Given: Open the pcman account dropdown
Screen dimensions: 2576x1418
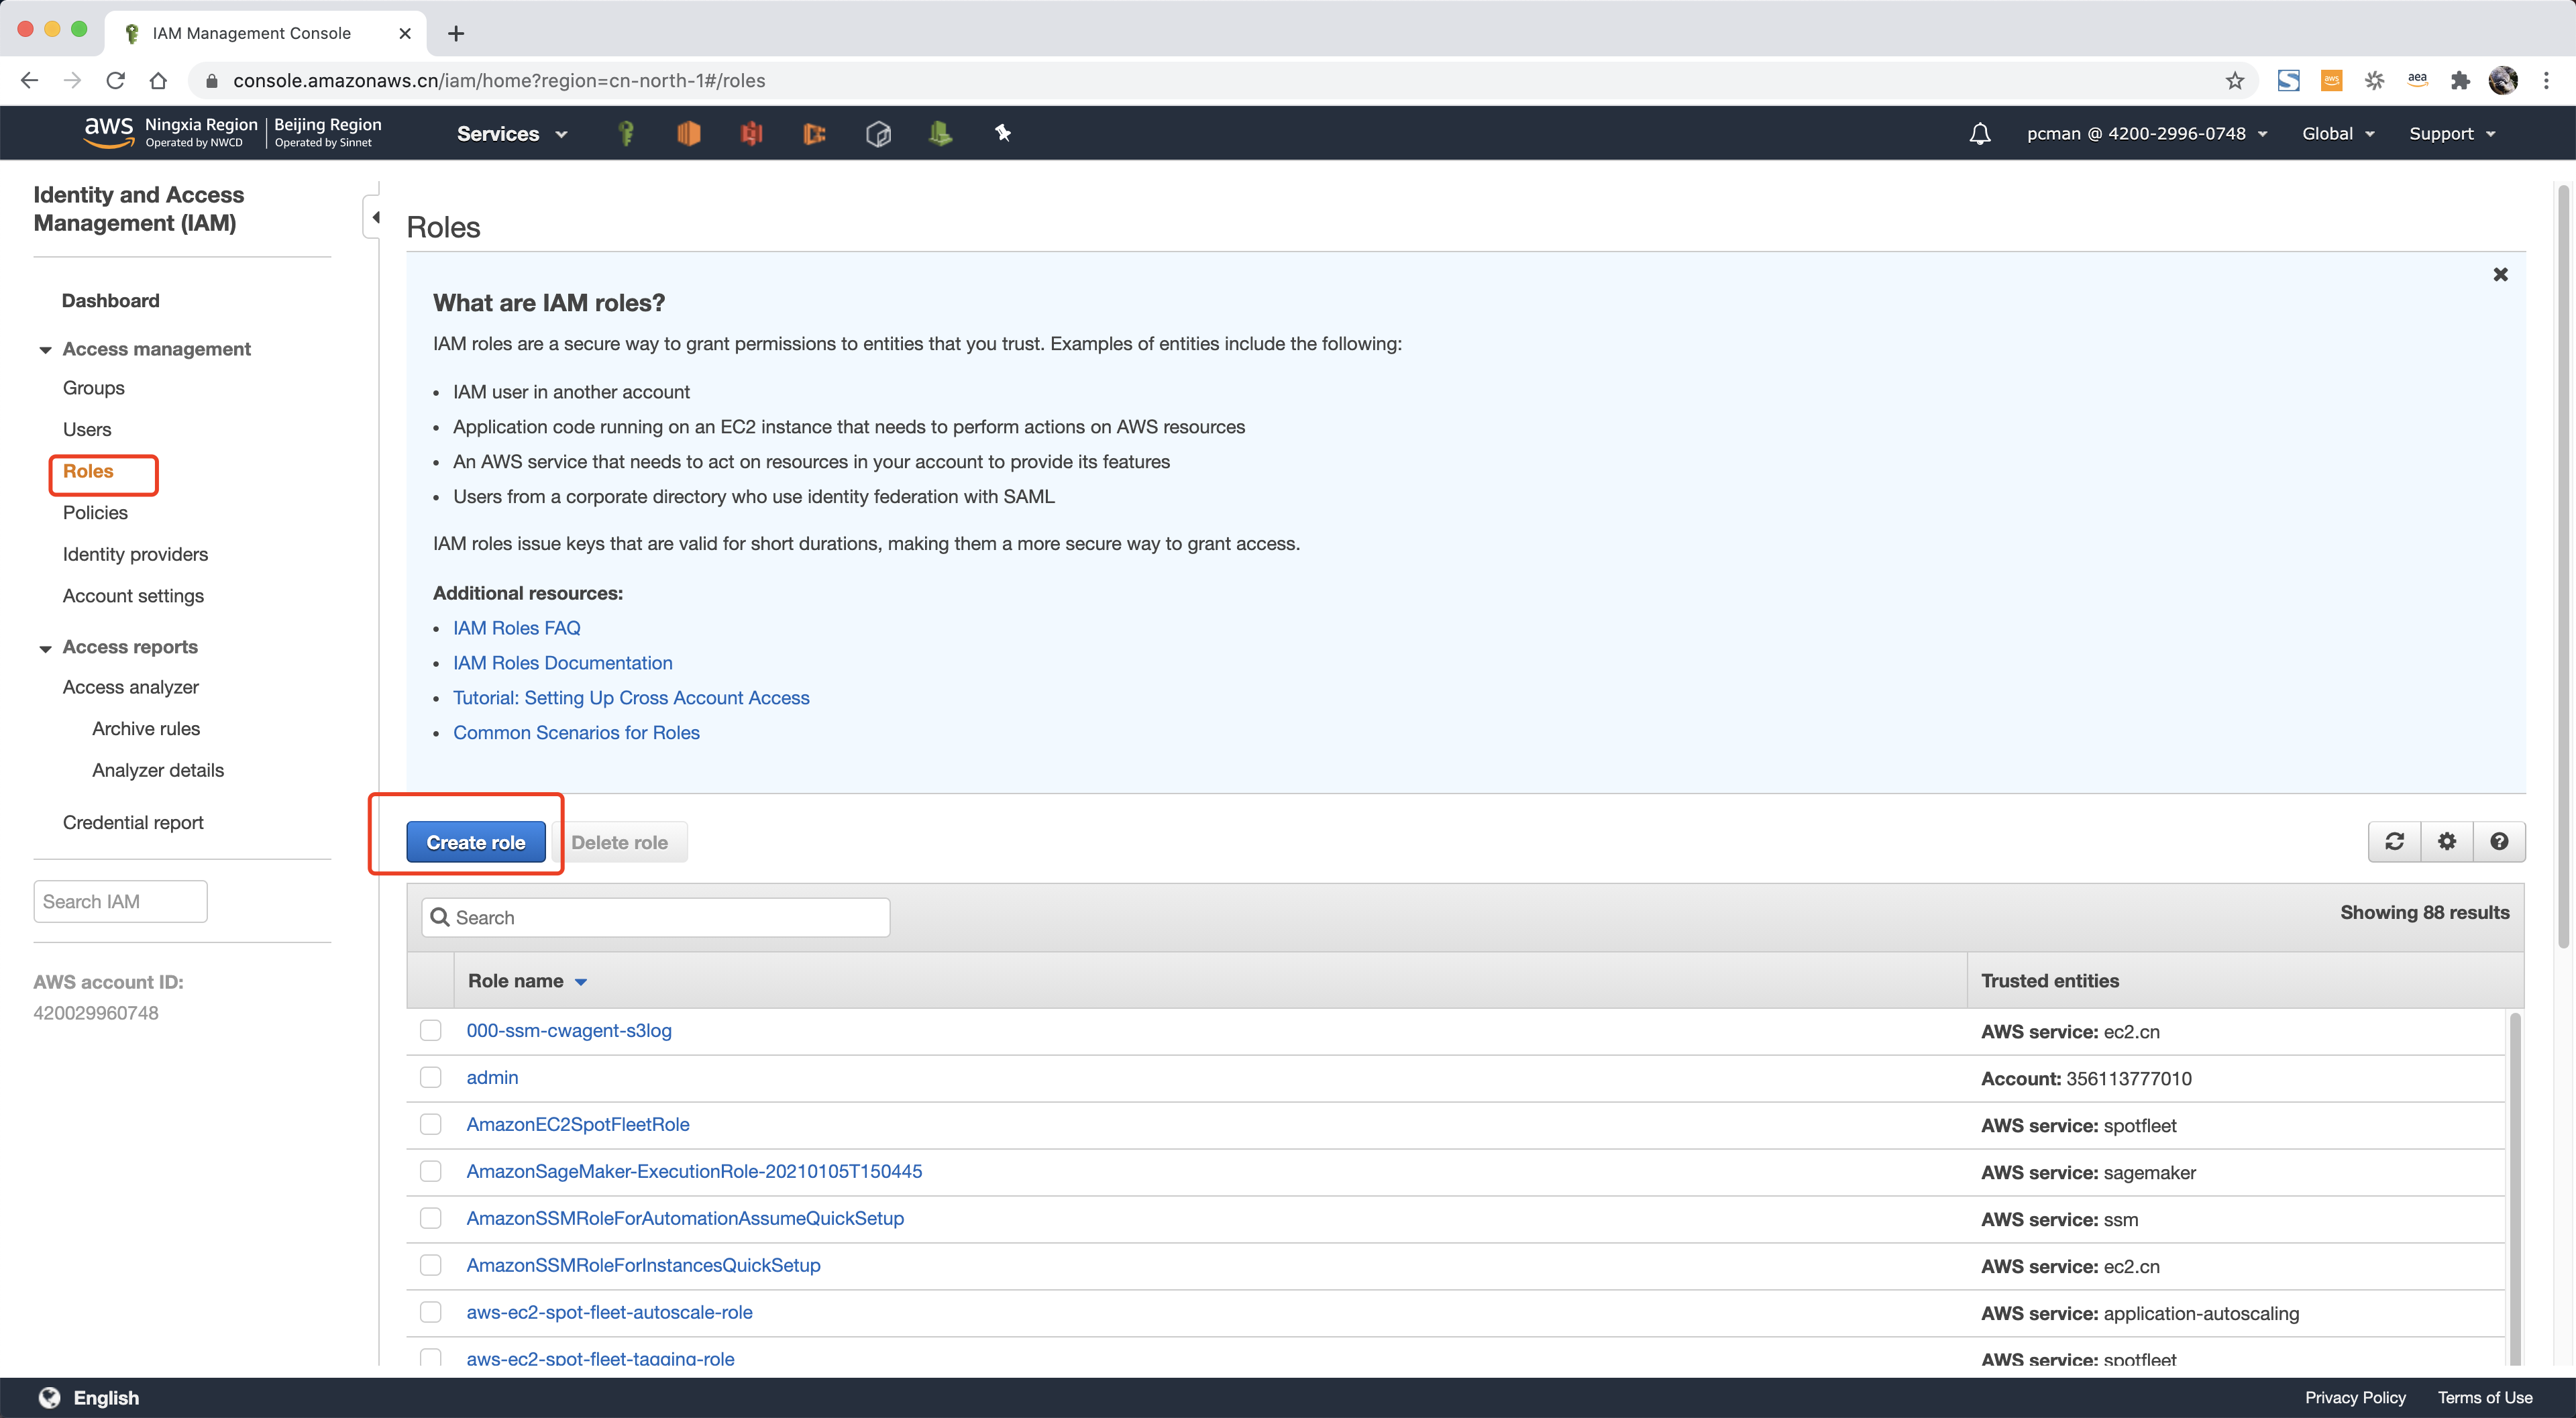Looking at the screenshot, I should tap(2146, 134).
